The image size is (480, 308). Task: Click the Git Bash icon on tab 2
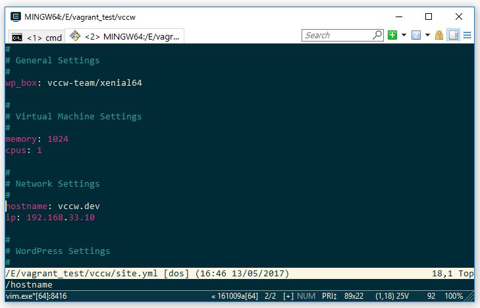click(75, 36)
